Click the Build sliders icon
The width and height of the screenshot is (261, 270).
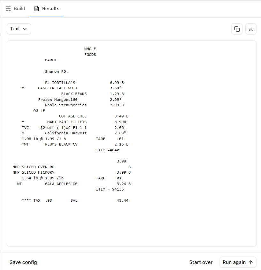(x=8, y=8)
